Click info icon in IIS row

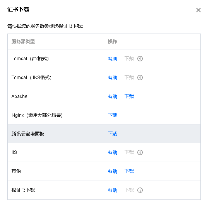(140, 152)
